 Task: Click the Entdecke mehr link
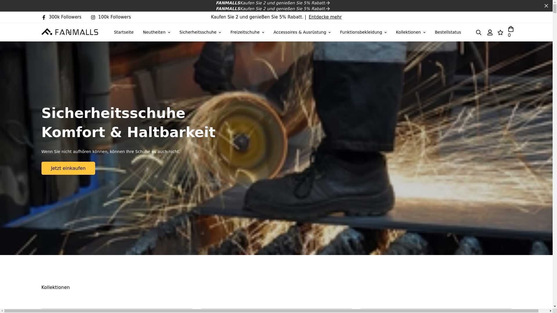pyautogui.click(x=325, y=17)
